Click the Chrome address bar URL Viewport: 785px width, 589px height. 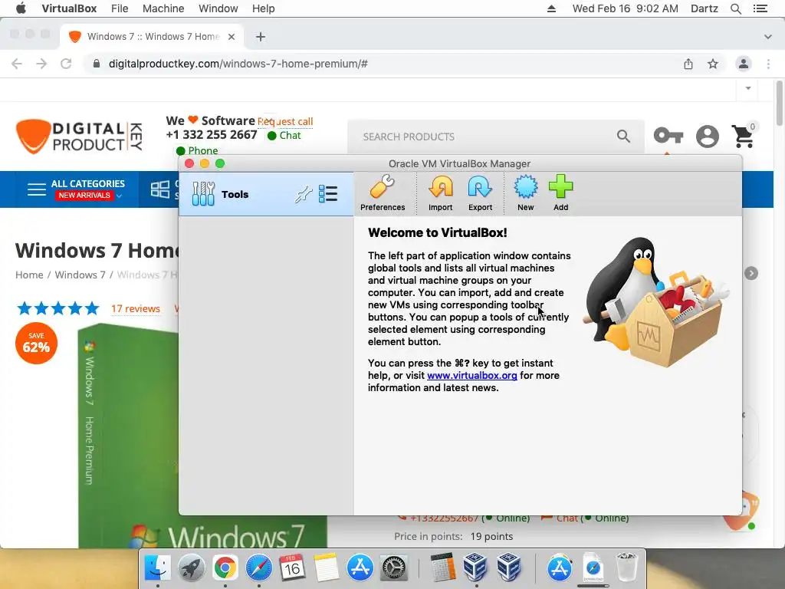point(238,64)
